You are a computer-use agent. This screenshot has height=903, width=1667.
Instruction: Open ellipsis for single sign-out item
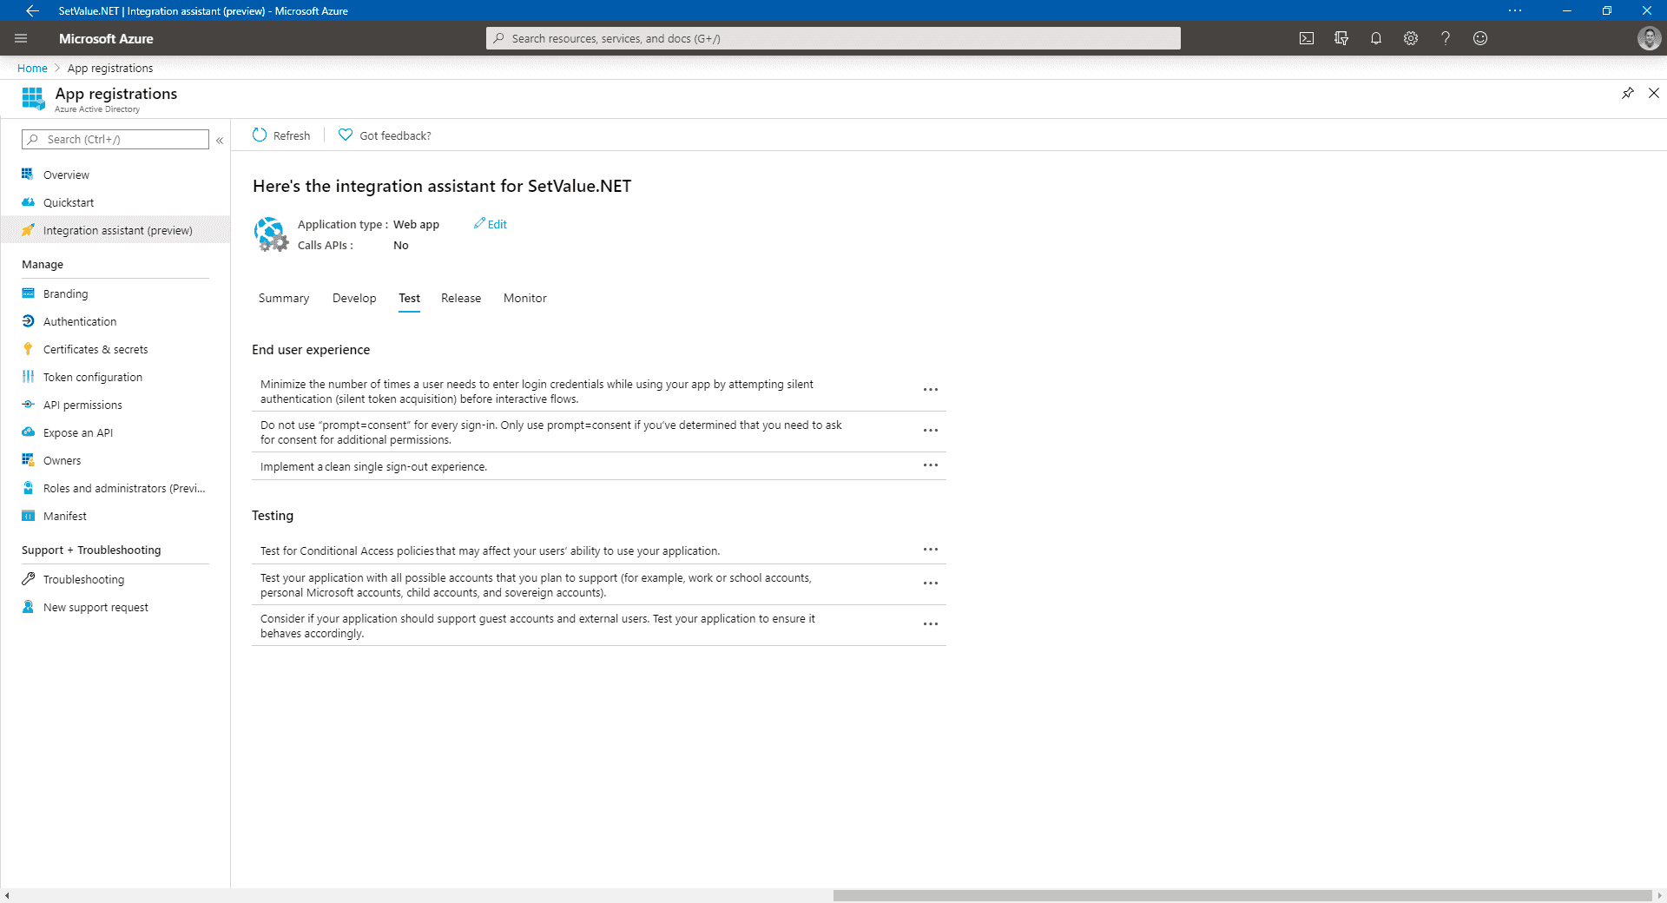pos(931,465)
